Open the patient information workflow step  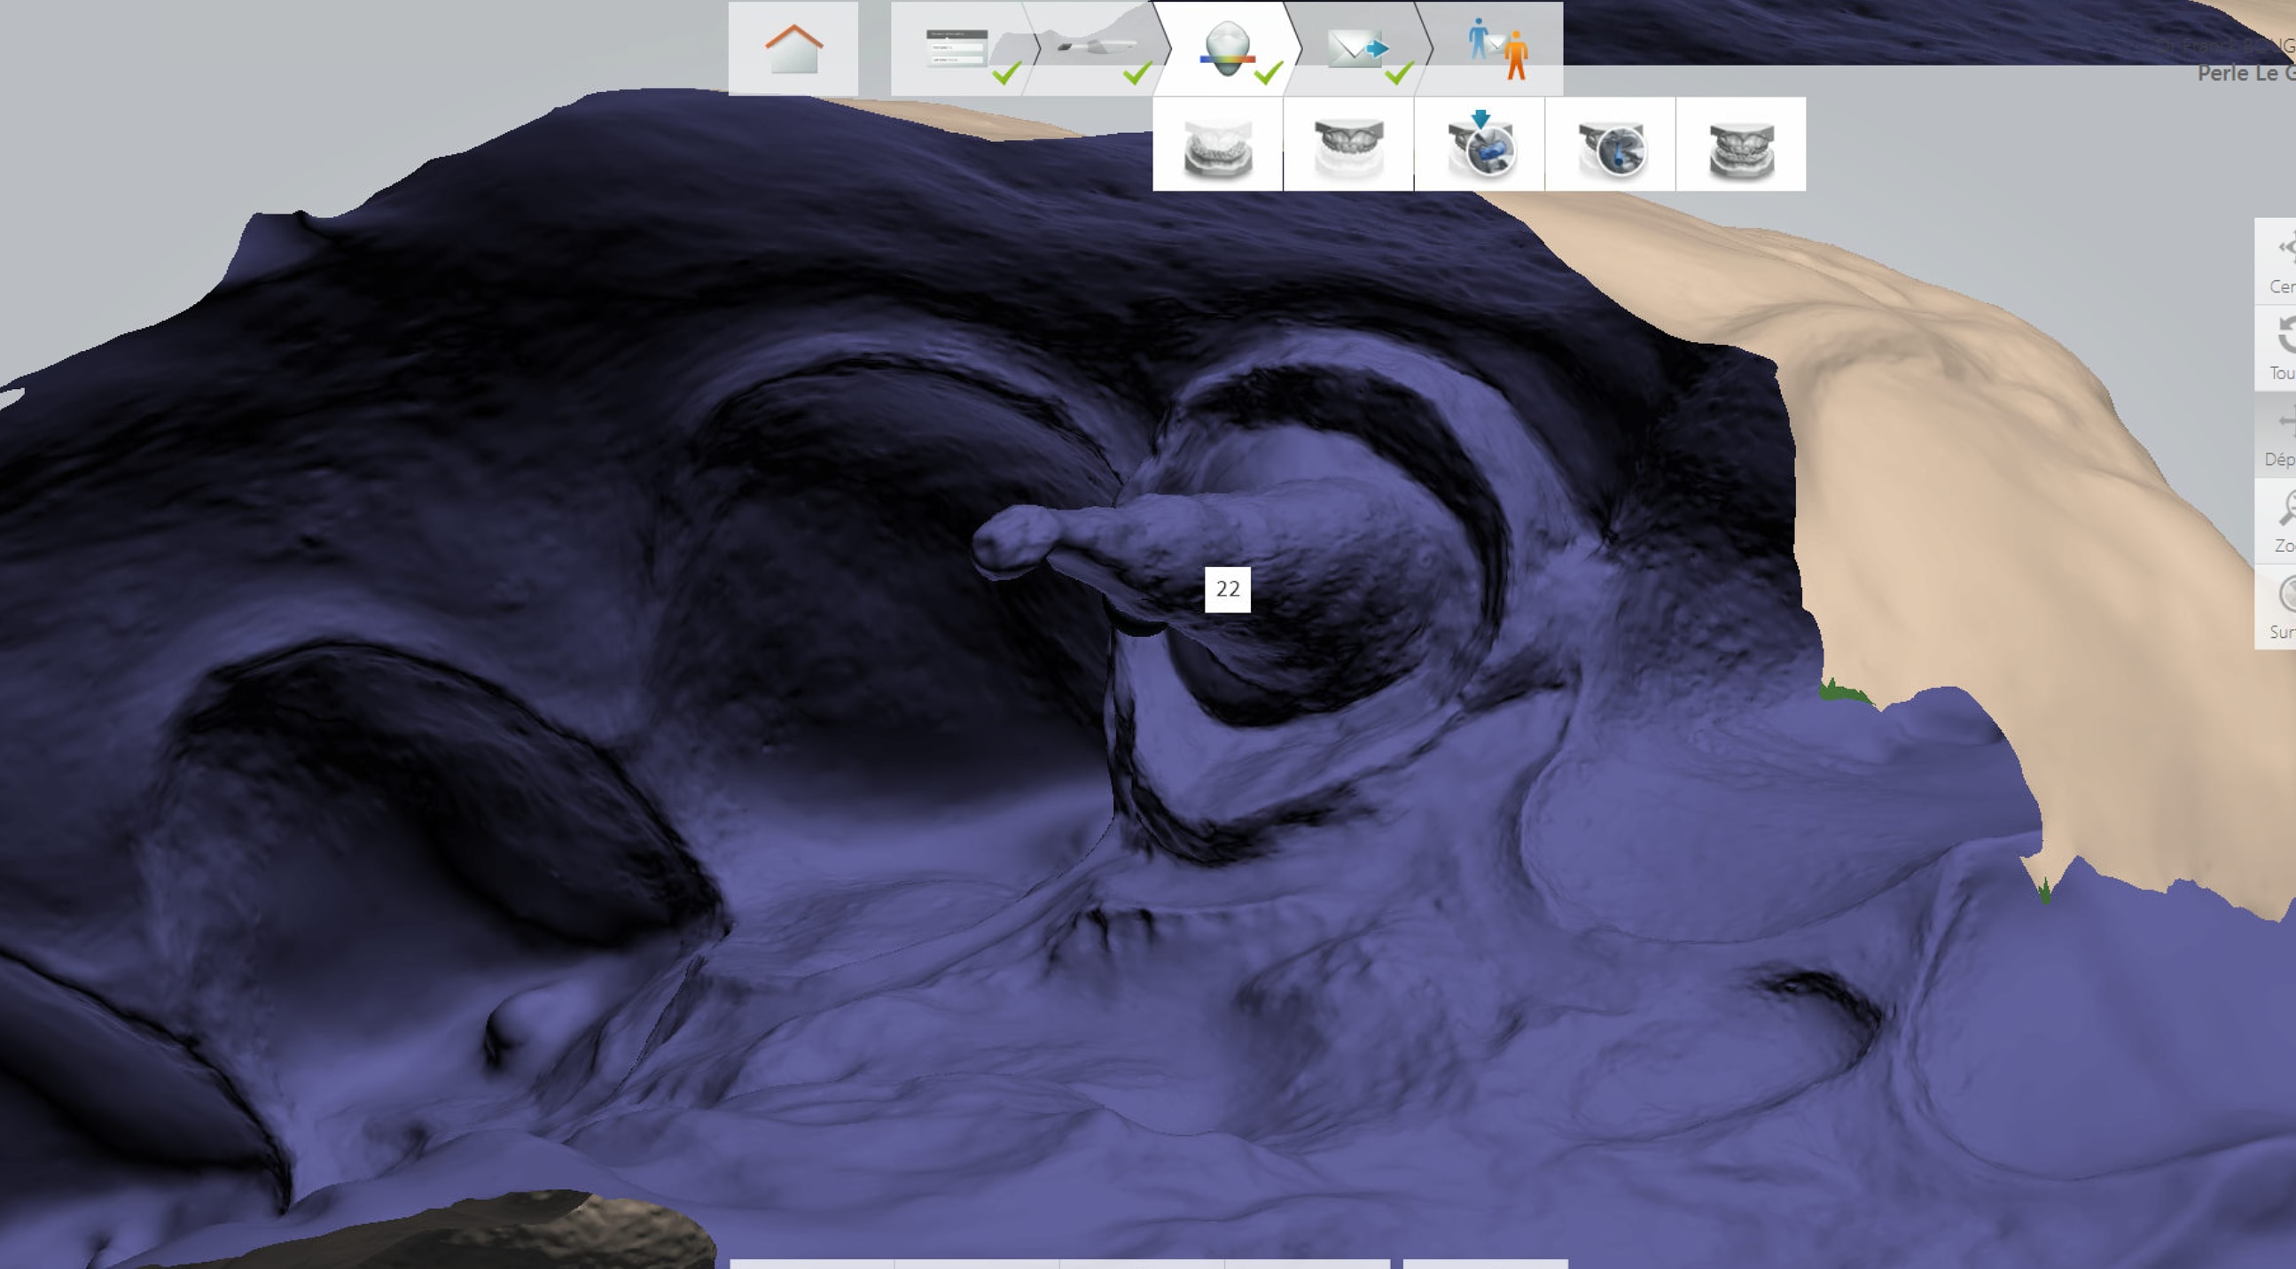point(957,49)
